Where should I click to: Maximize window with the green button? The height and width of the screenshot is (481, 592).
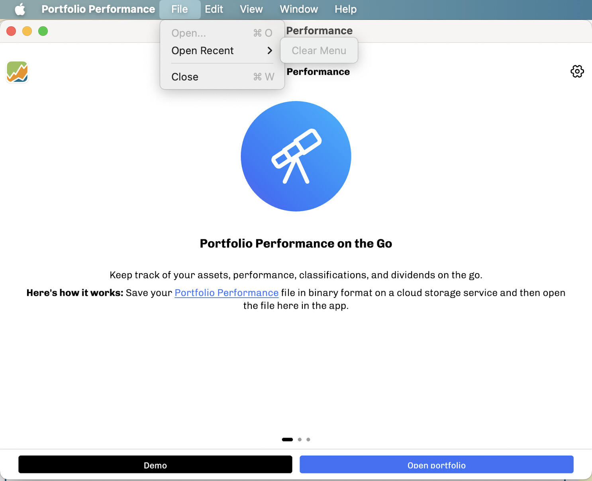click(x=43, y=31)
